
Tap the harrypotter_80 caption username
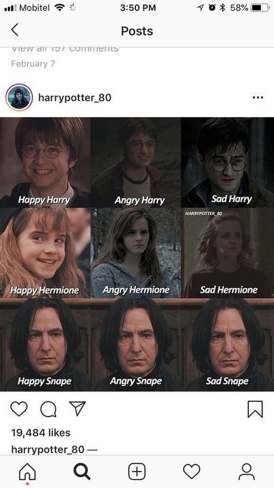(47, 449)
